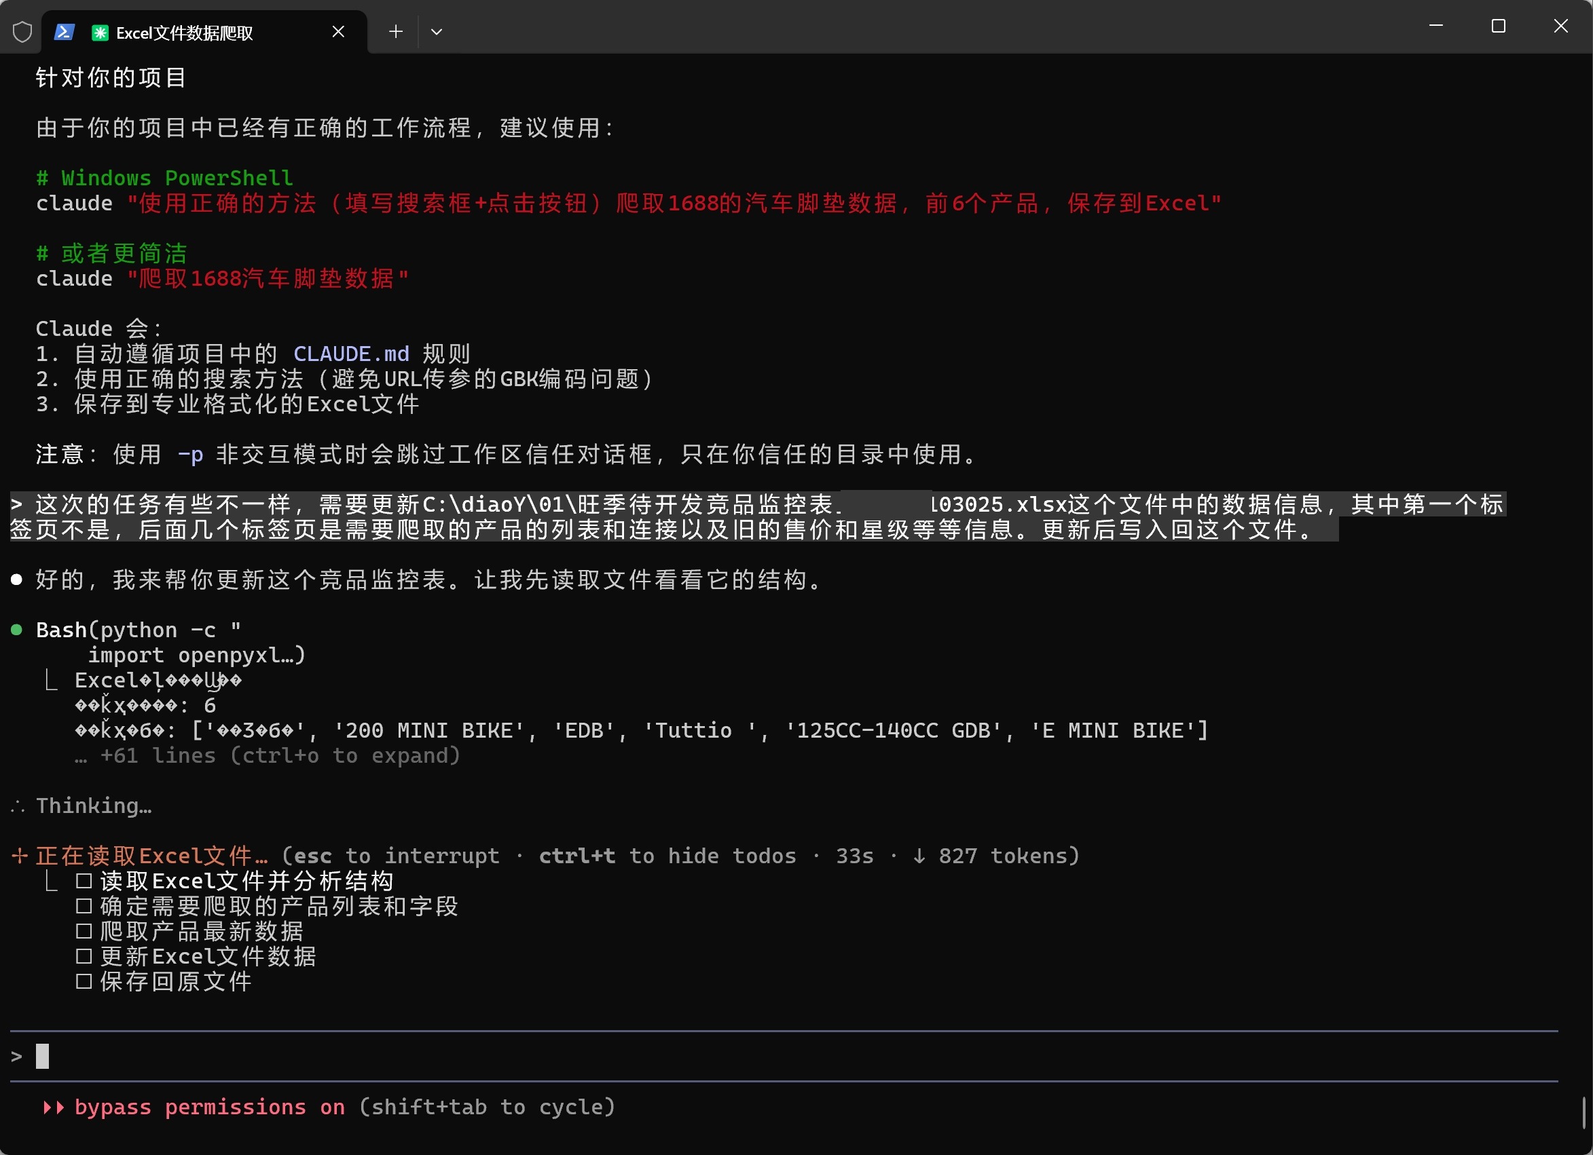The image size is (1593, 1155).
Task: Click the PowerShell icon on the tab
Action: [65, 32]
